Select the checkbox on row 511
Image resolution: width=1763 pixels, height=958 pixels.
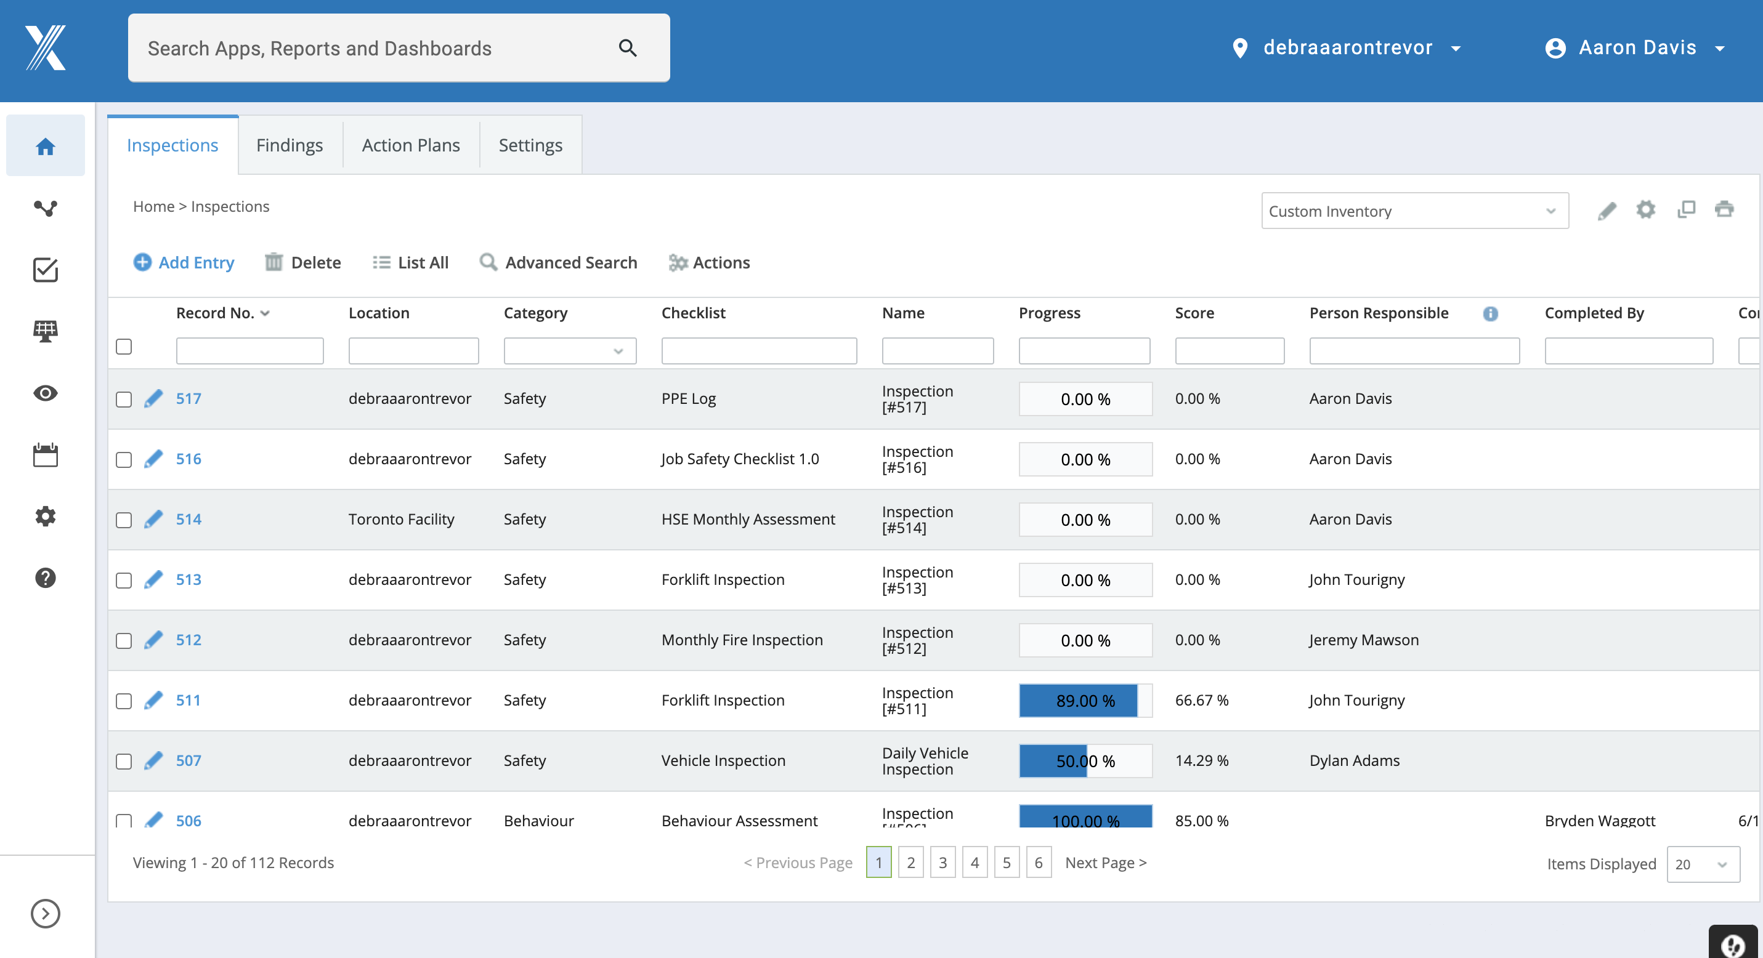click(x=124, y=701)
